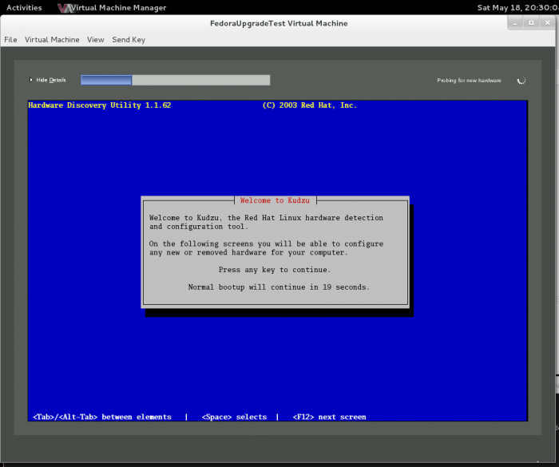Click the Welcome to Kudzu dialog title
Image resolution: width=559 pixels, height=467 pixels.
pyautogui.click(x=275, y=200)
